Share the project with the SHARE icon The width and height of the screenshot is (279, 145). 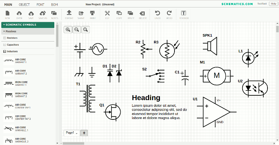pyautogui.click(x=81, y=15)
